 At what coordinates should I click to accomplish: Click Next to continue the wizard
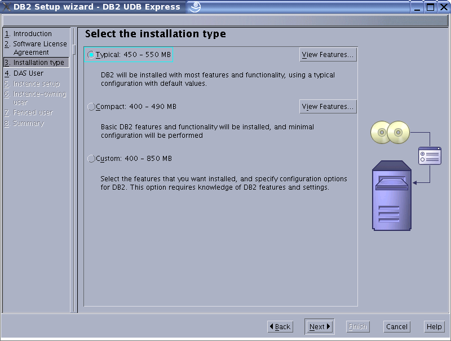[x=319, y=326]
